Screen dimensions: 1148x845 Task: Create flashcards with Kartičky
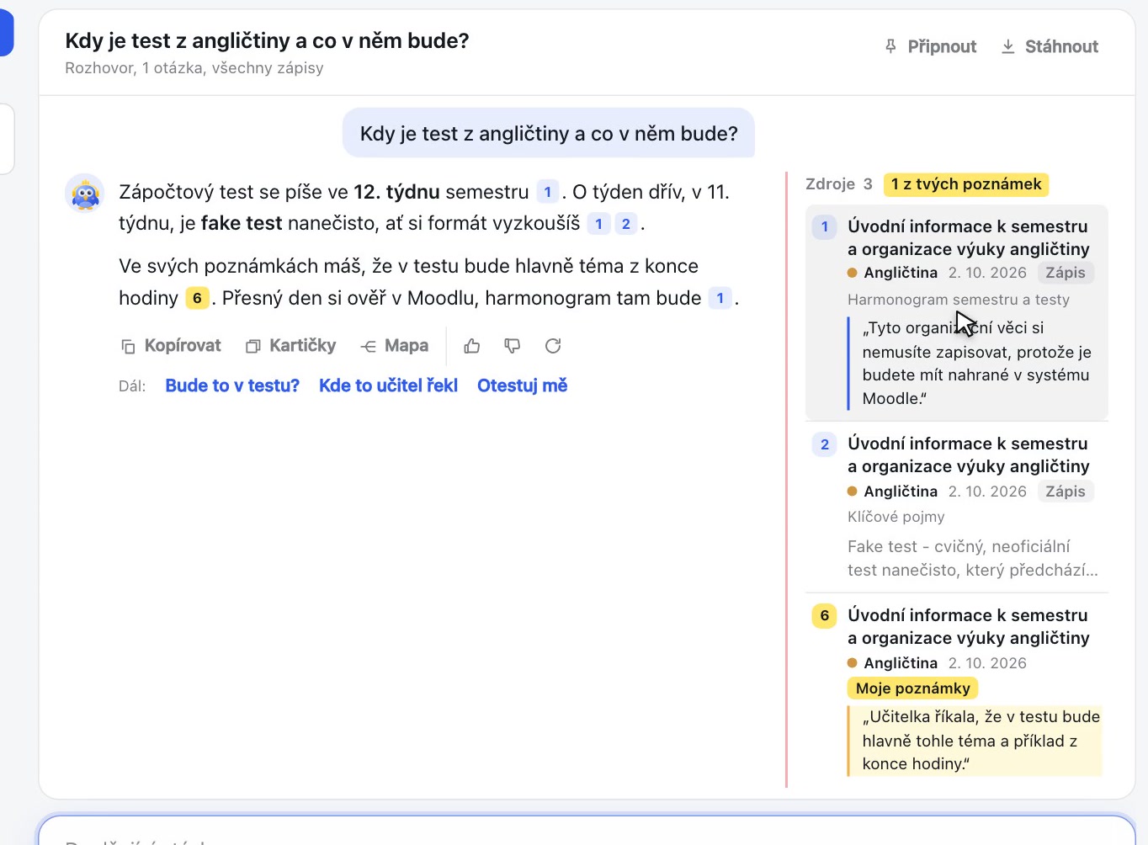(290, 346)
